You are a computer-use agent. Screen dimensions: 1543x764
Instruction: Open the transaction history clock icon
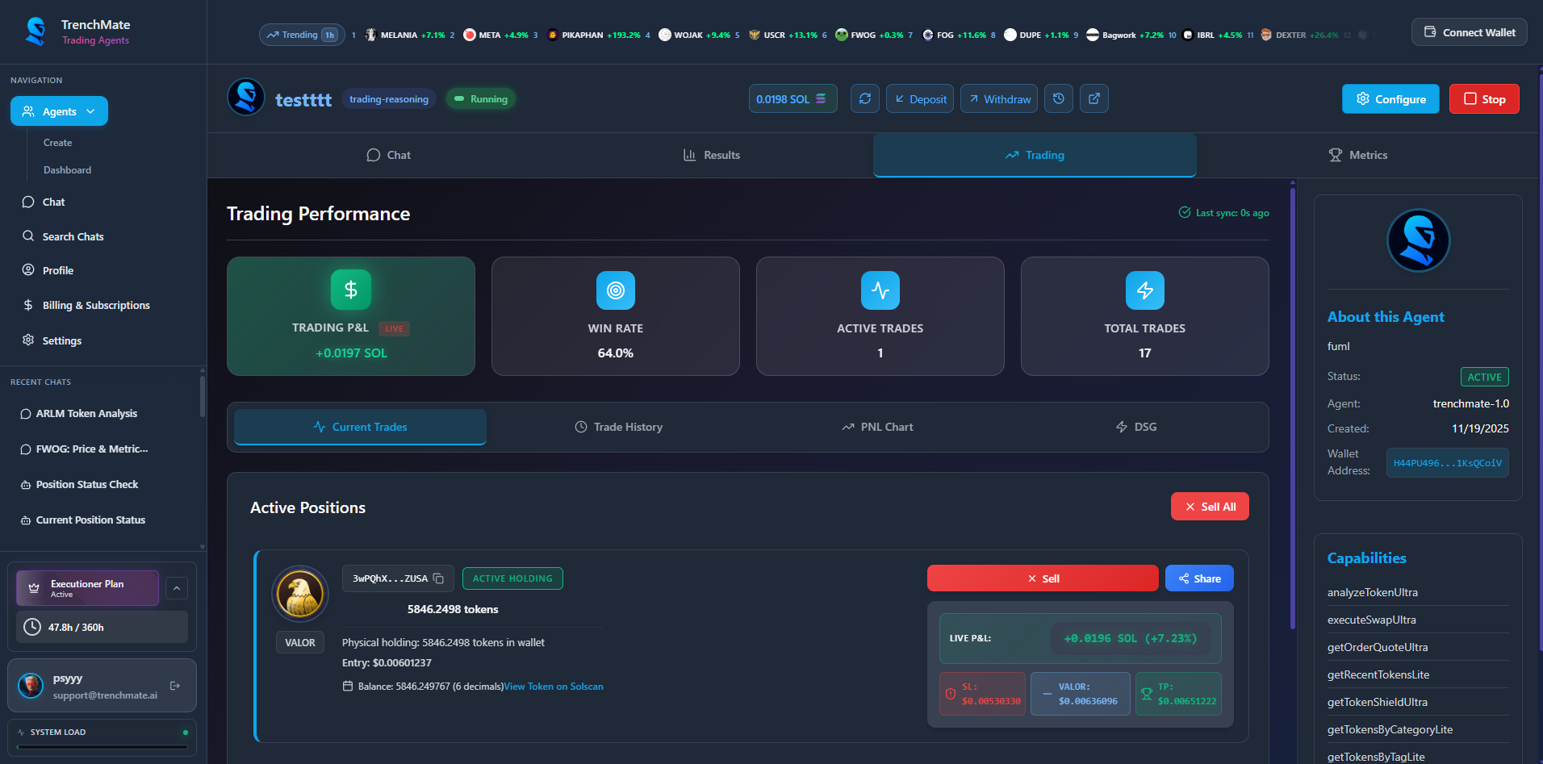pyautogui.click(x=1059, y=98)
